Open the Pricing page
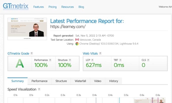Image resolution: width=172 pixels, height=103 pixels. click(53, 7)
